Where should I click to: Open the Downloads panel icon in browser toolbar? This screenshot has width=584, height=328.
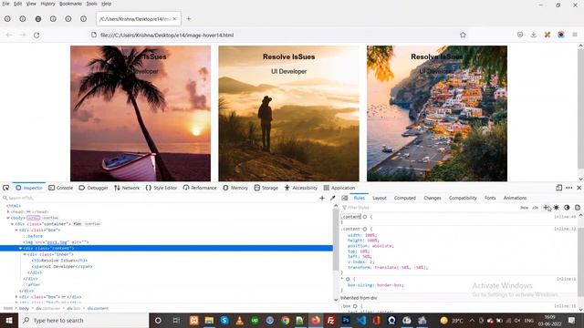pos(533,35)
